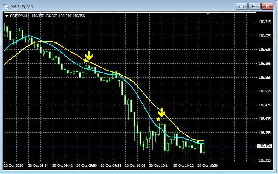Click the 136.515 price scale label
Image resolution: width=278 pixels, height=174 pixels.
264,91
